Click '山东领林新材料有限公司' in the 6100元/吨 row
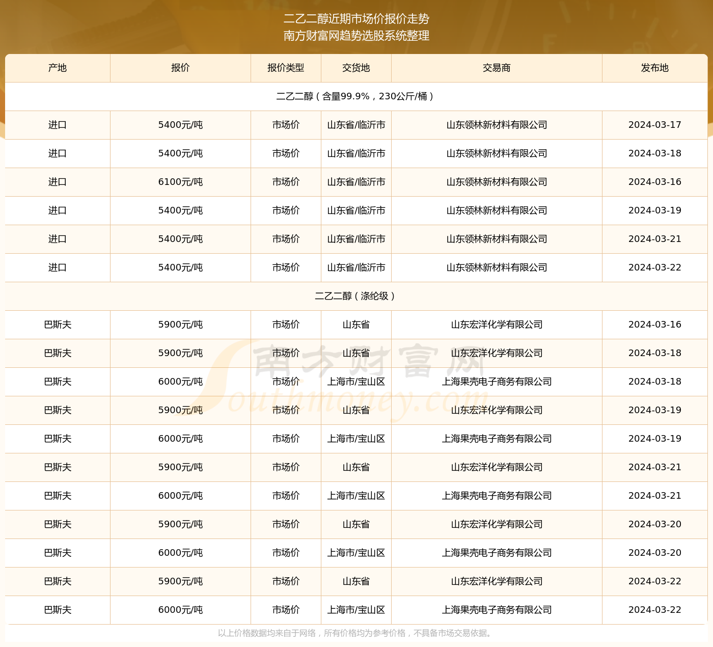713x647 pixels. coord(497,182)
